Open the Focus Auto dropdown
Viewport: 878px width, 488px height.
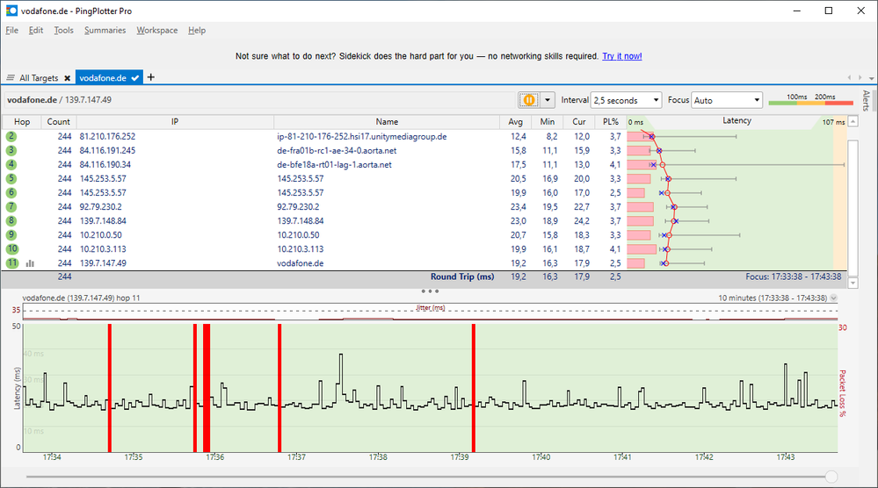coord(727,100)
